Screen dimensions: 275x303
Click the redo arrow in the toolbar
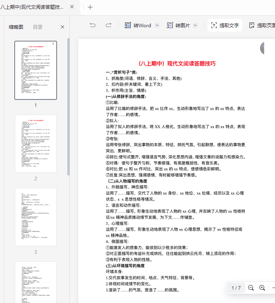[108, 25]
